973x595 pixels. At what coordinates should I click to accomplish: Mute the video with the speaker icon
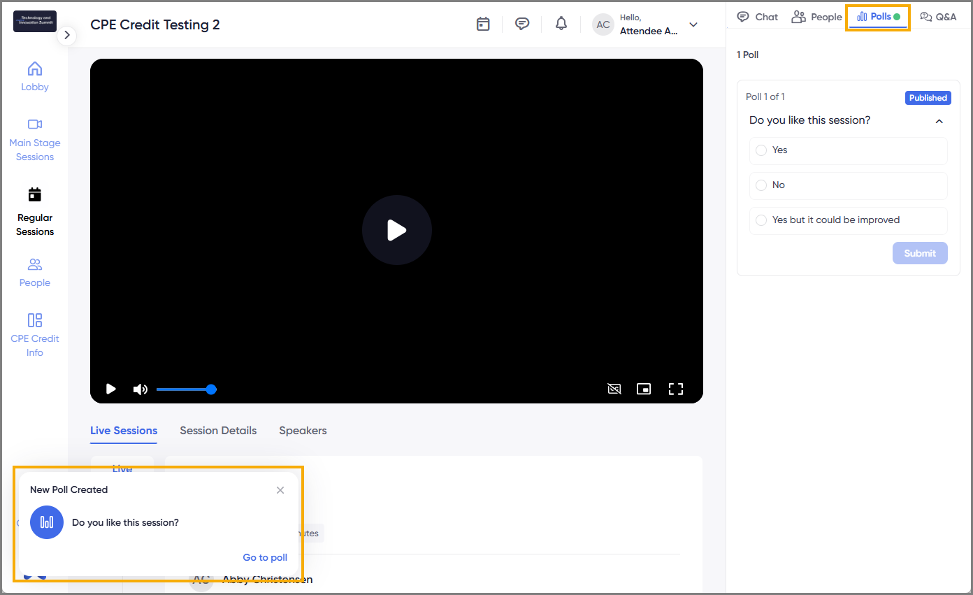[x=140, y=389]
